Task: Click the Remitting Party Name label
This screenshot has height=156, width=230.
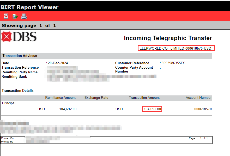Action: 20,72
